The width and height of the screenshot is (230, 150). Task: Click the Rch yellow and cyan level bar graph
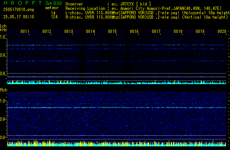117,143
